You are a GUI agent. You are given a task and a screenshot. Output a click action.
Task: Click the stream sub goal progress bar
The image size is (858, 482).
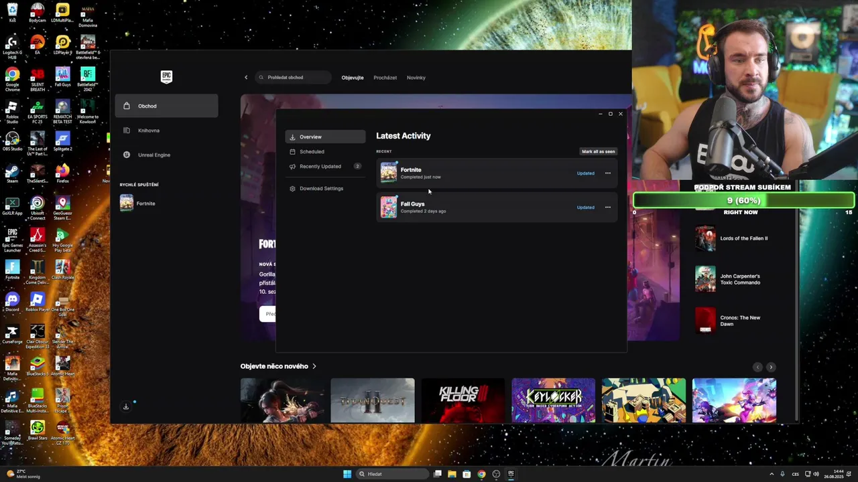tap(743, 200)
